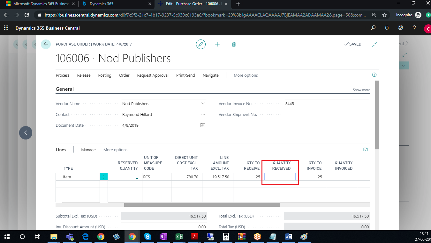Click the Vendor Shipment No. field
The image size is (431, 243).
(327, 114)
